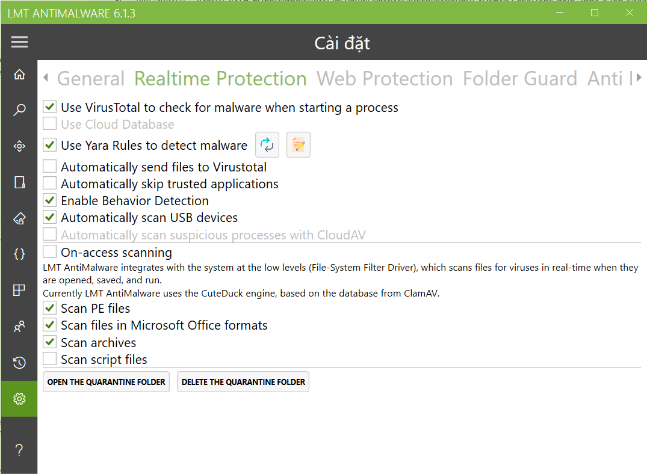Switch to the General tab
This screenshot has height=474, width=647.
pyautogui.click(x=90, y=79)
